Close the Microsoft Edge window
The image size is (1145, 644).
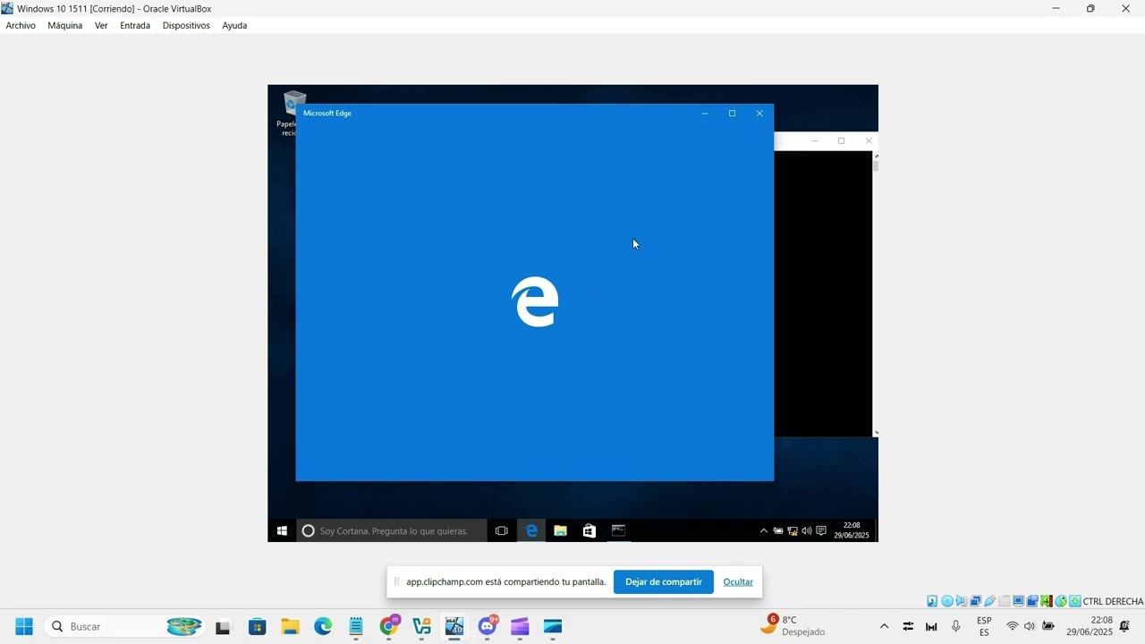click(x=759, y=114)
